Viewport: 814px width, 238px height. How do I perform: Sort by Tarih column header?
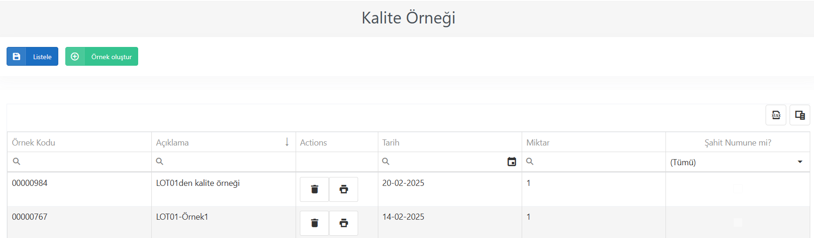[x=391, y=142]
